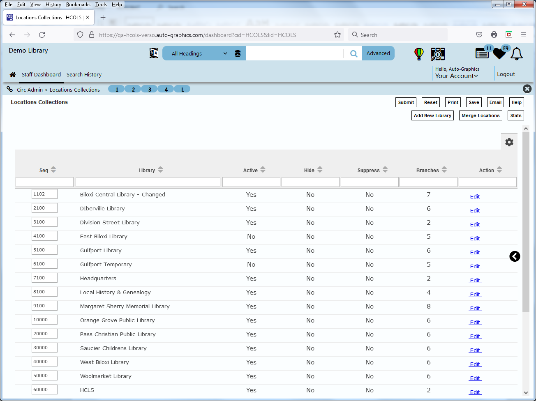The image size is (536, 401).
Task: Click the site security shield icon
Action: pos(80,35)
